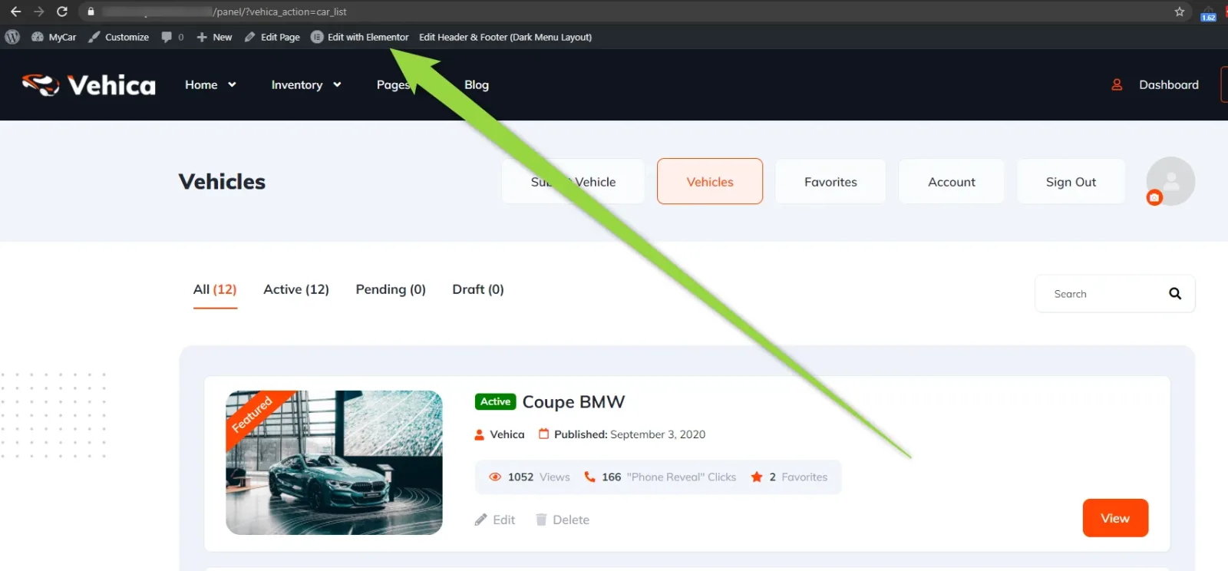This screenshot has width=1228, height=571.
Task: Click Edit with Elementor
Action: click(360, 37)
